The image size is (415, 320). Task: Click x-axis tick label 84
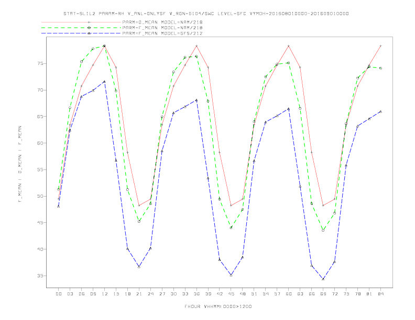(380, 294)
